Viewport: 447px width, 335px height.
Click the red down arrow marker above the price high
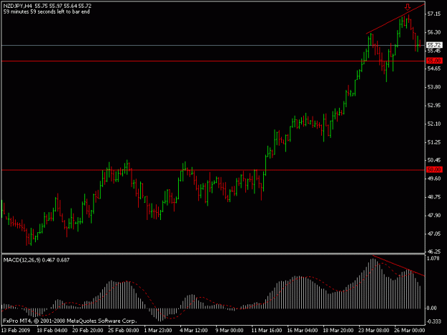click(x=408, y=7)
